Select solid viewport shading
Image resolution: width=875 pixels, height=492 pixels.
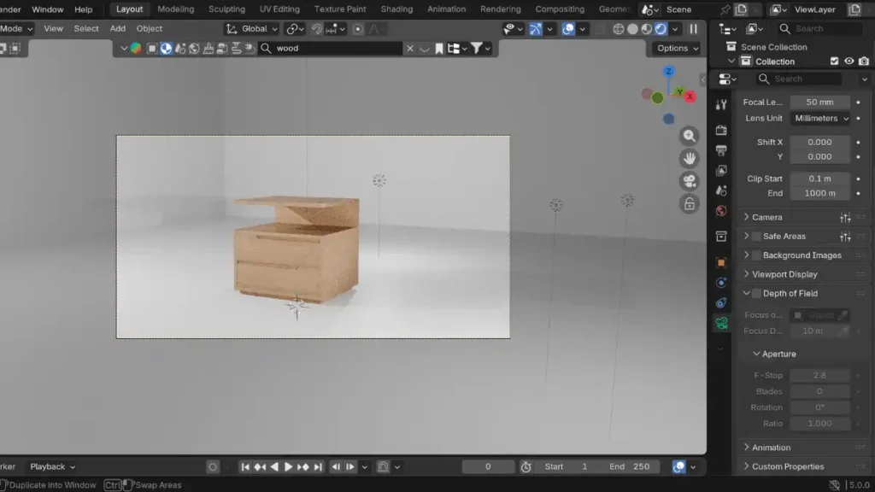pos(632,29)
